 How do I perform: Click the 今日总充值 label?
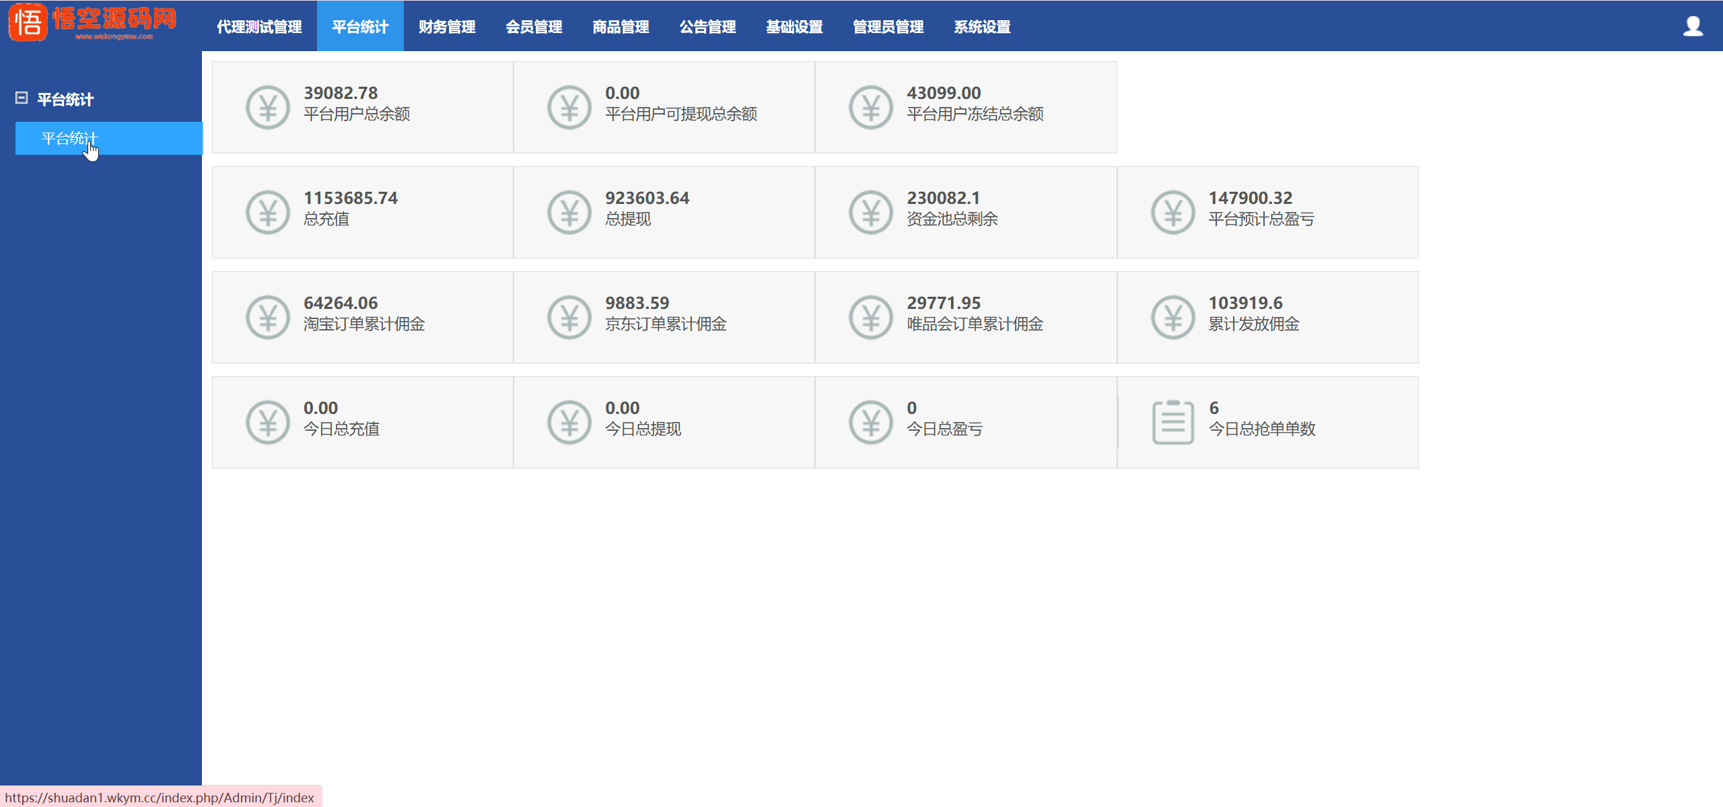click(341, 429)
